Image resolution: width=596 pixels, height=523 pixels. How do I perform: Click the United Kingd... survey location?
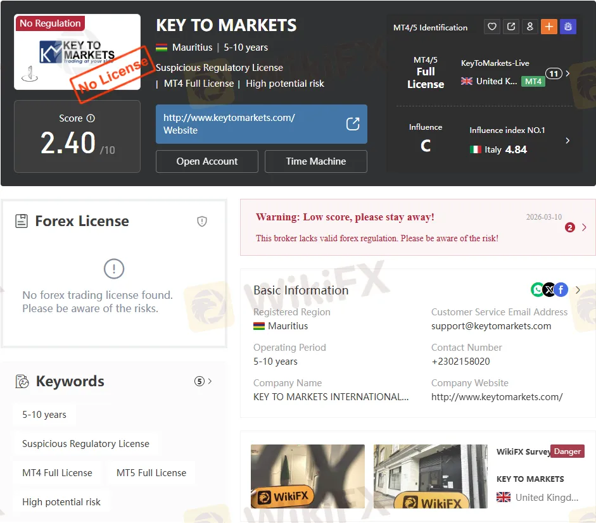pos(547,498)
